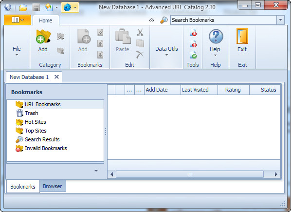Click into the Search Bookmarks field

[x=223, y=20]
